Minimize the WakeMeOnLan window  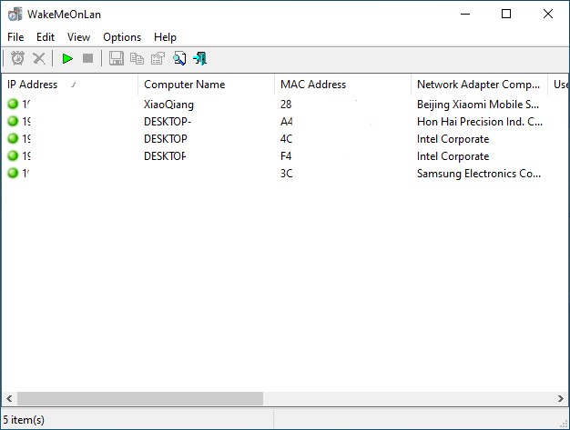pyautogui.click(x=465, y=15)
